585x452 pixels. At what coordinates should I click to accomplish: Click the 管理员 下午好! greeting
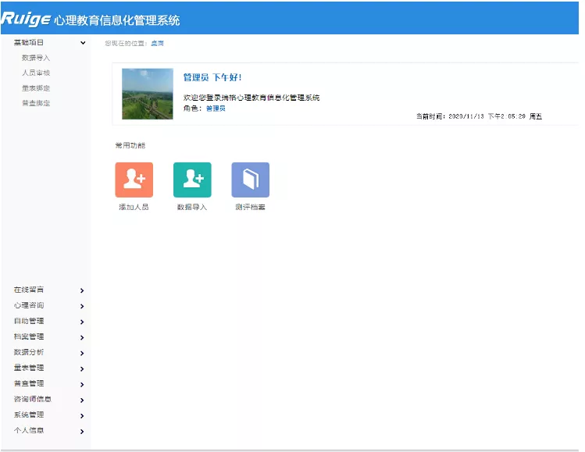click(212, 77)
